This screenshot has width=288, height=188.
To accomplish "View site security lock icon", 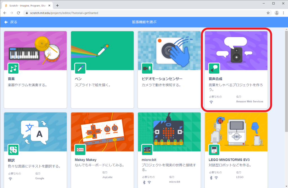I will tap(27, 13).
